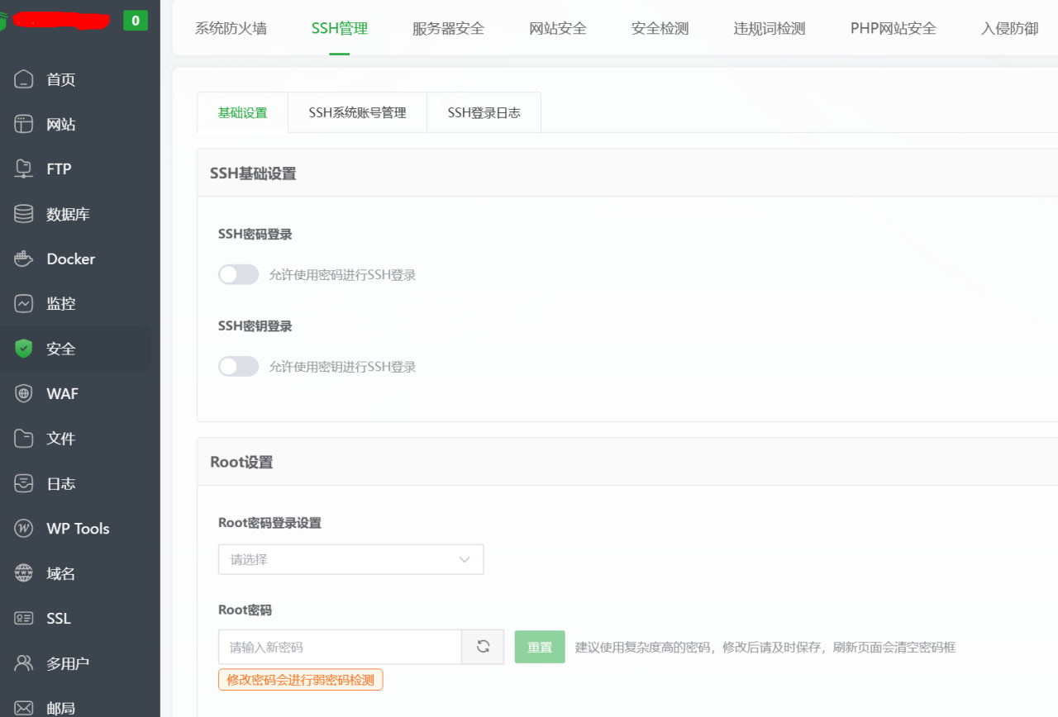Open 入侵防御 tab
Screen dimensions: 1058x717
(x=1010, y=28)
